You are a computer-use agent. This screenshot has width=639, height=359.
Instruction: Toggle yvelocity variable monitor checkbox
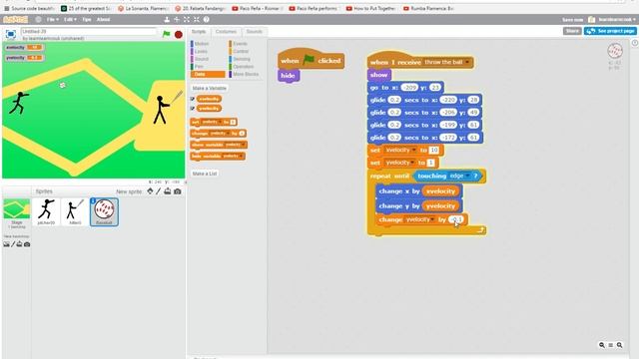click(193, 109)
